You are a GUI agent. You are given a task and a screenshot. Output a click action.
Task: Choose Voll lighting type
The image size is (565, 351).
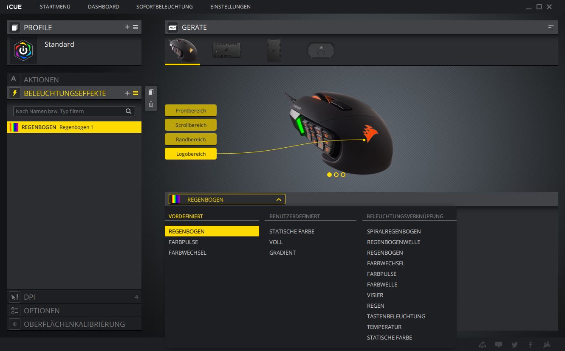[x=276, y=242]
